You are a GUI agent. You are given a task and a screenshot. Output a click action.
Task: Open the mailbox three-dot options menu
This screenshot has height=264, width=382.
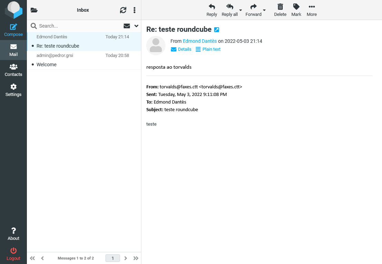click(x=134, y=10)
